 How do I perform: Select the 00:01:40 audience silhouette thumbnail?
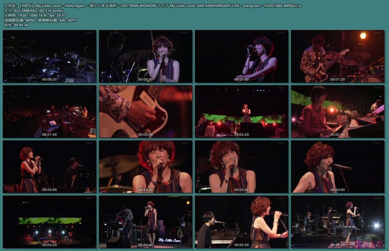[49, 111]
